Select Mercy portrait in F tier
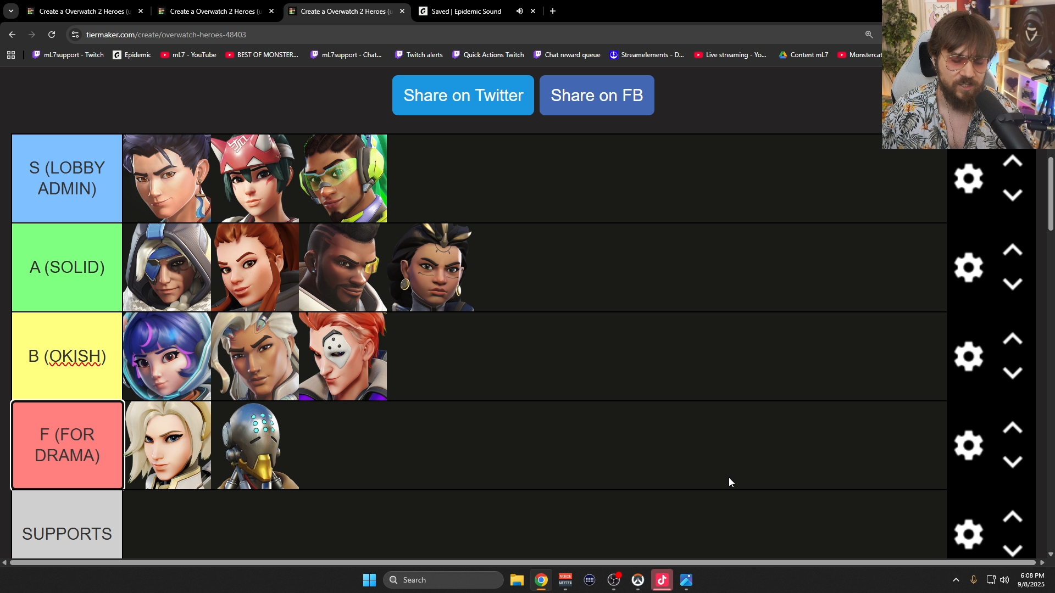1055x593 pixels. click(167, 445)
